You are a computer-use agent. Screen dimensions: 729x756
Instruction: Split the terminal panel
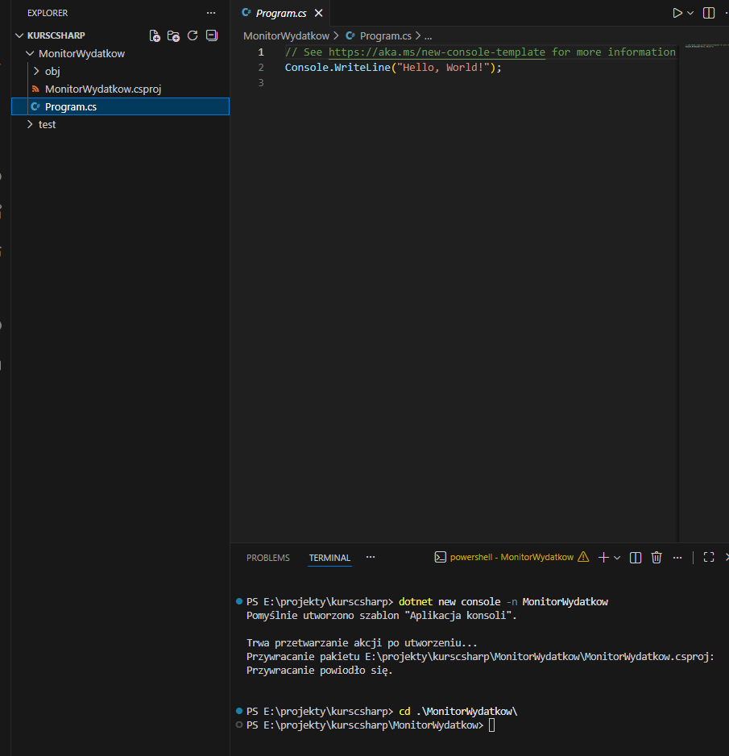[x=636, y=557]
